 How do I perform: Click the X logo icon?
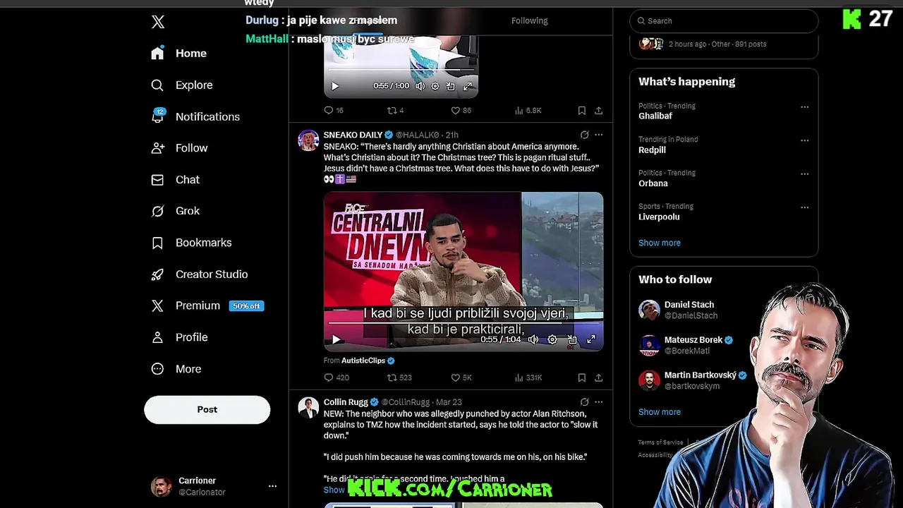(158, 22)
